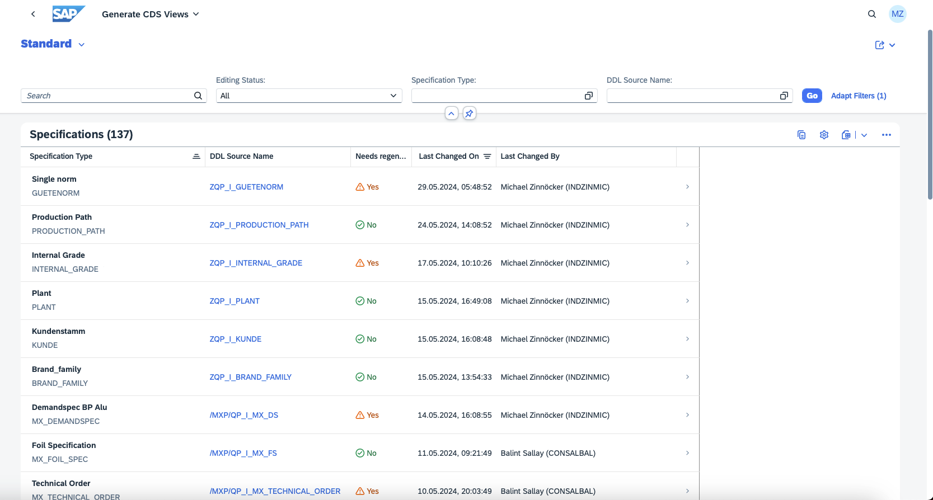Select the Single norm specification text
The height and width of the screenshot is (500, 933).
click(54, 179)
